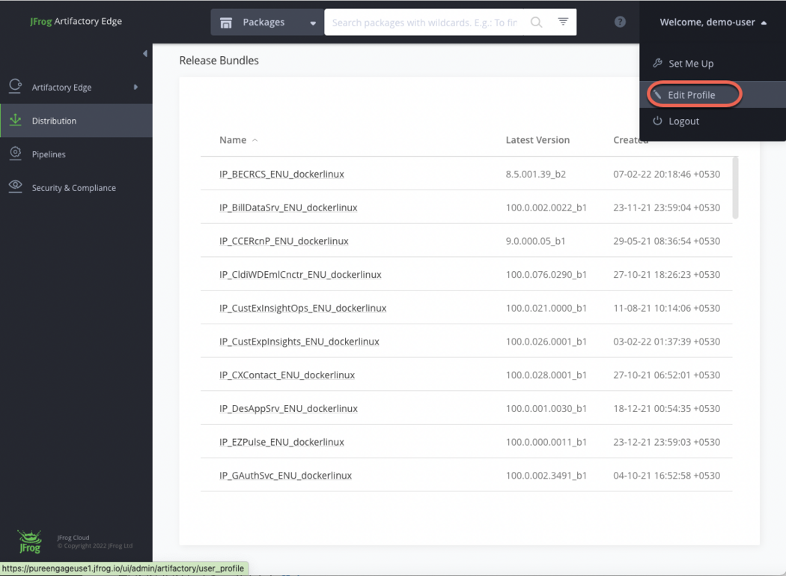Click created date 11-08-21 10:14:06 +0530
This screenshot has height=576, width=786.
pyautogui.click(x=667, y=308)
